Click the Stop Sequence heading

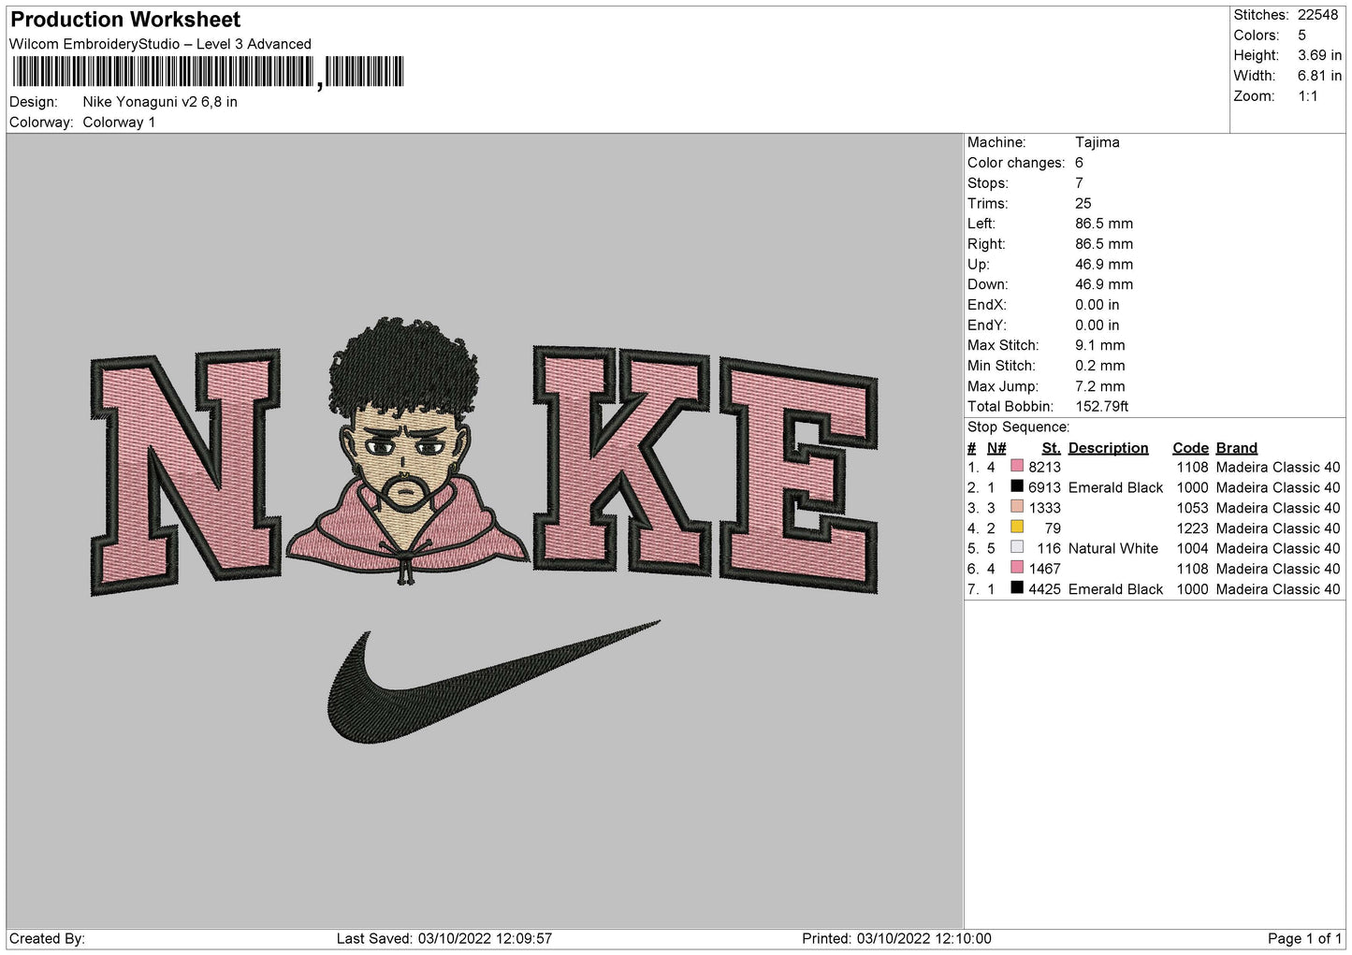click(x=1018, y=427)
